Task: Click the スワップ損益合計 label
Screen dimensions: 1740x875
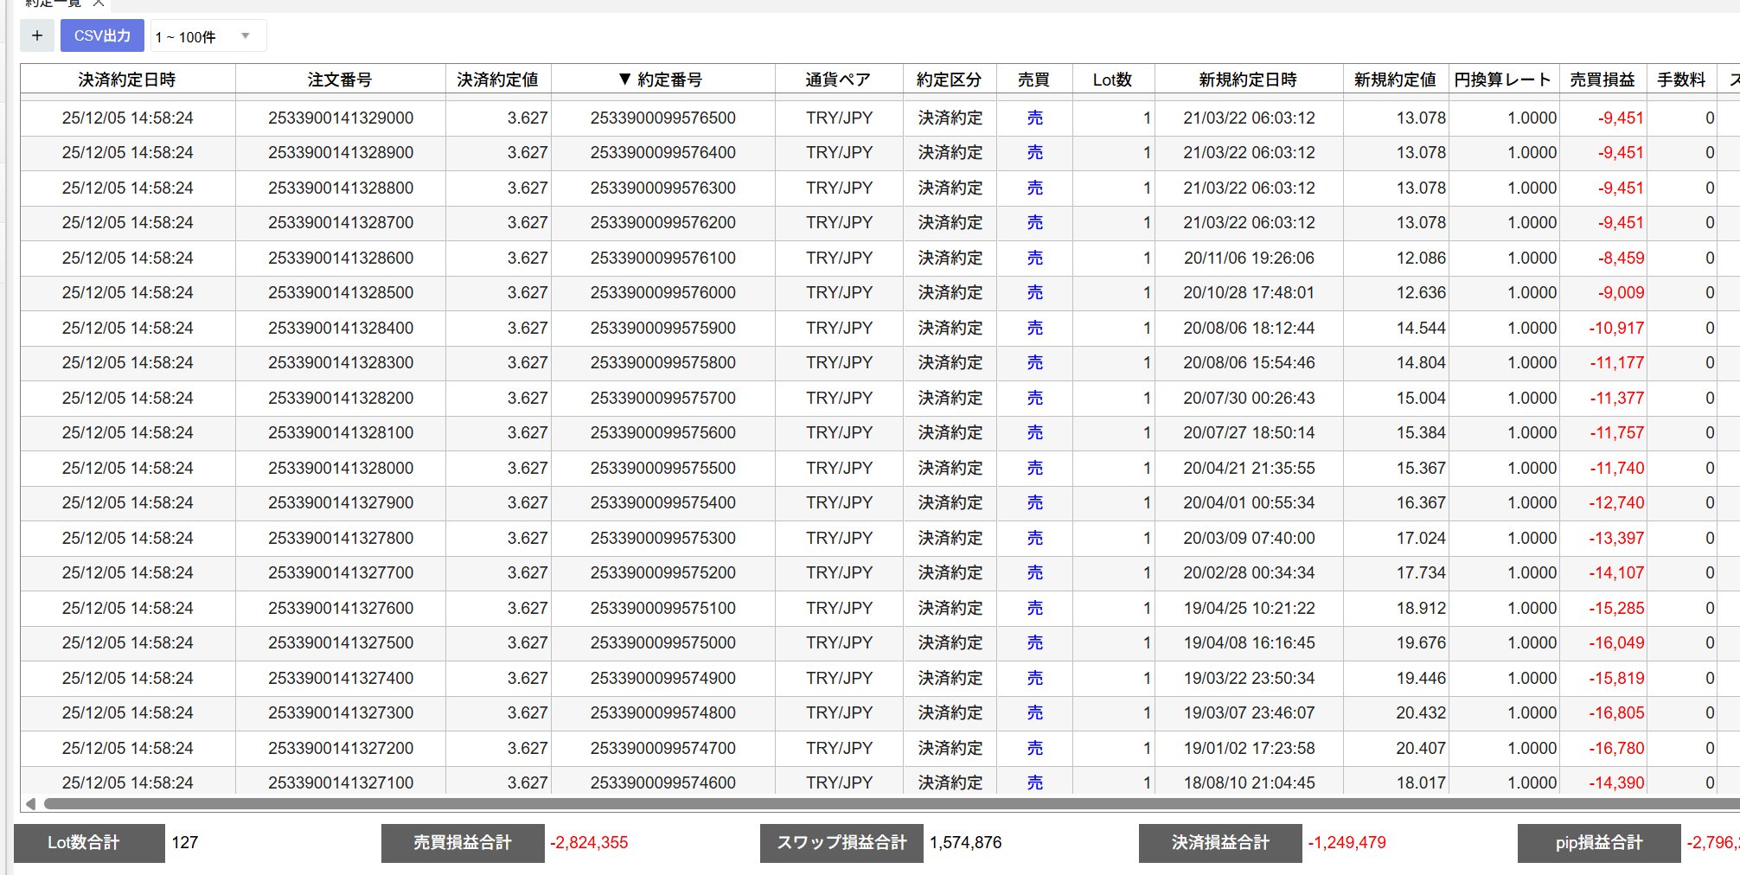Action: (x=841, y=843)
